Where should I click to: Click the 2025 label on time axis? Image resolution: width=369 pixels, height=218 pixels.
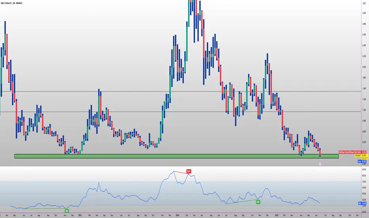click(x=277, y=215)
